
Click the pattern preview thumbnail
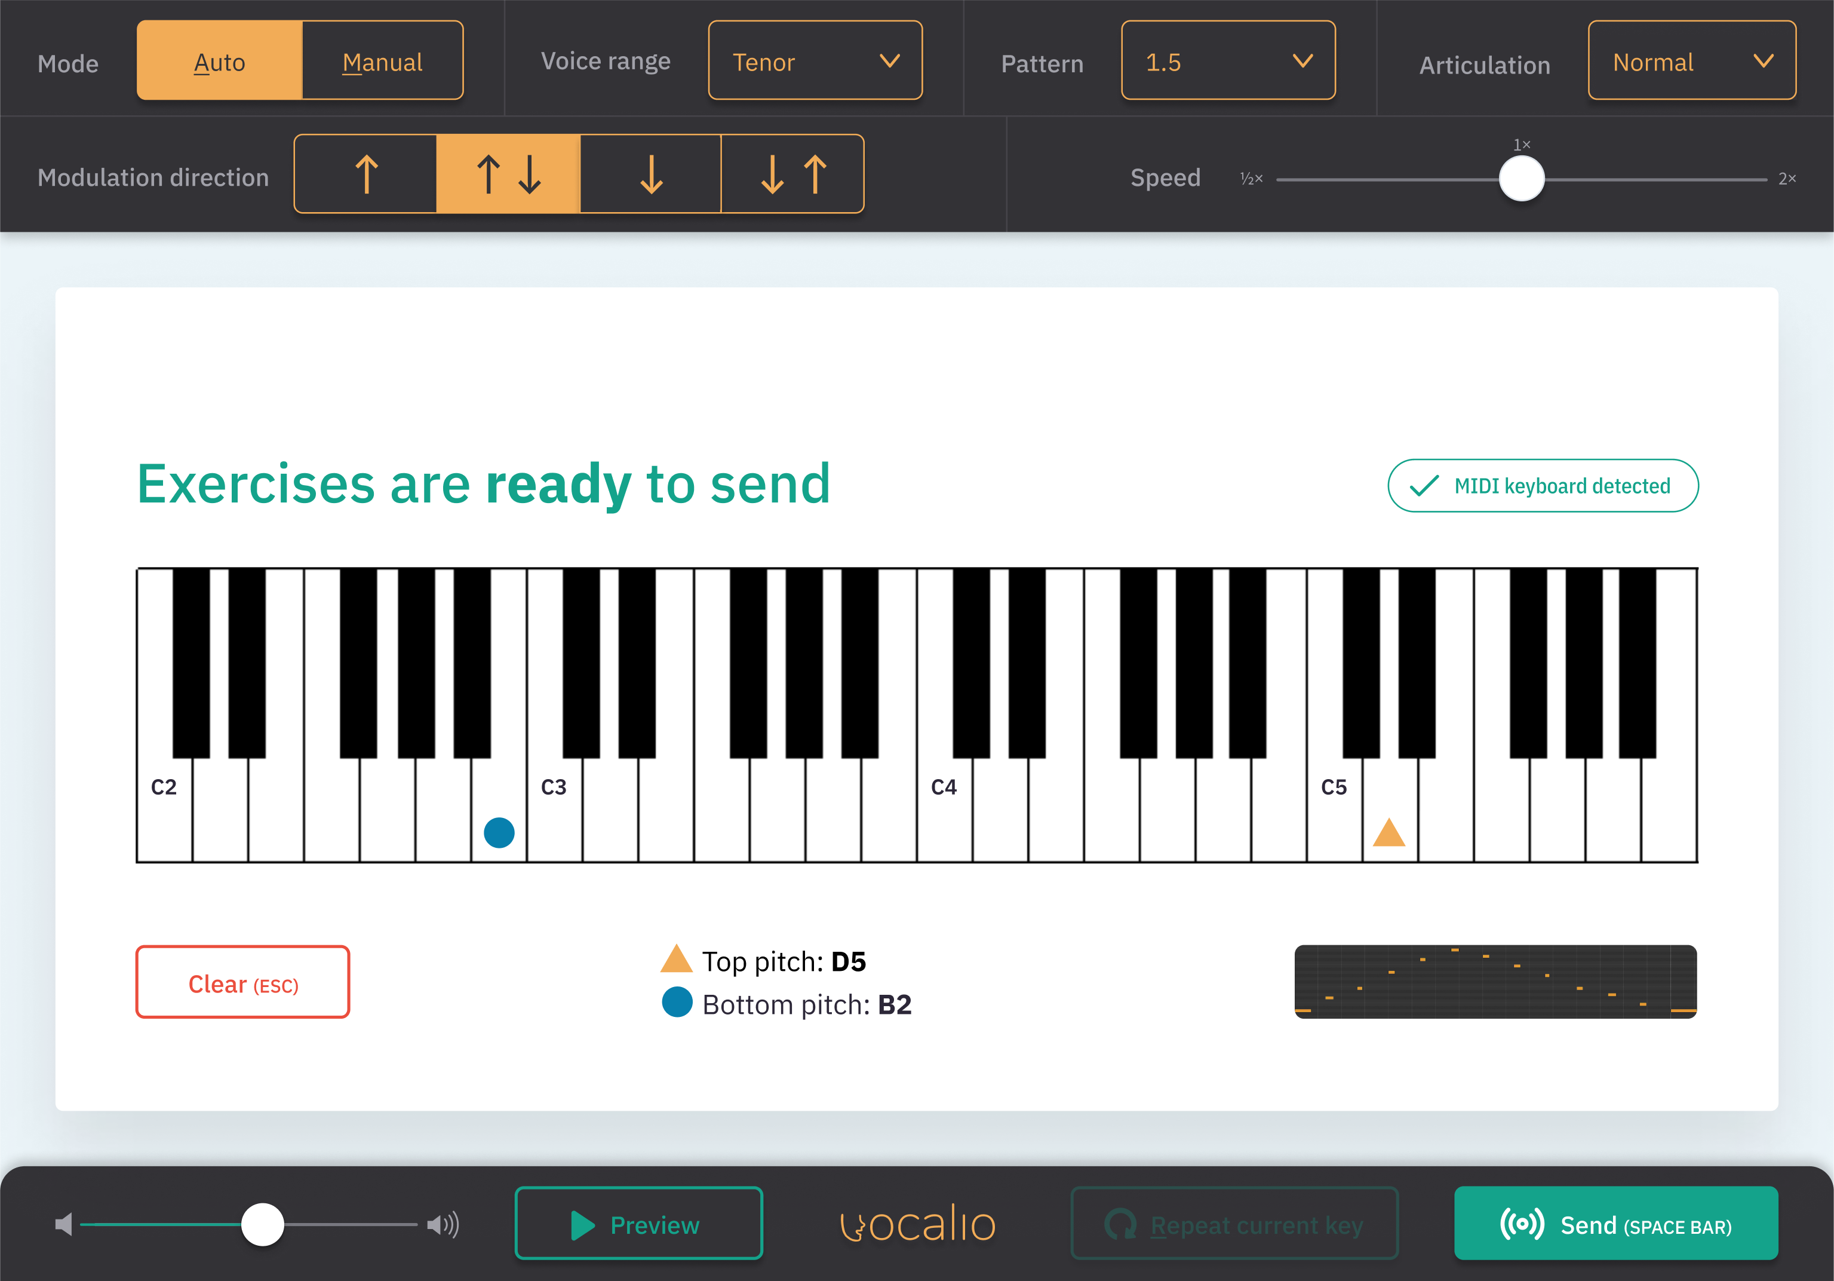1495,981
